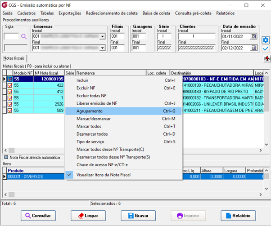Select the Notas fiscais tab
The height and width of the screenshot is (226, 271).
(x=14, y=58)
